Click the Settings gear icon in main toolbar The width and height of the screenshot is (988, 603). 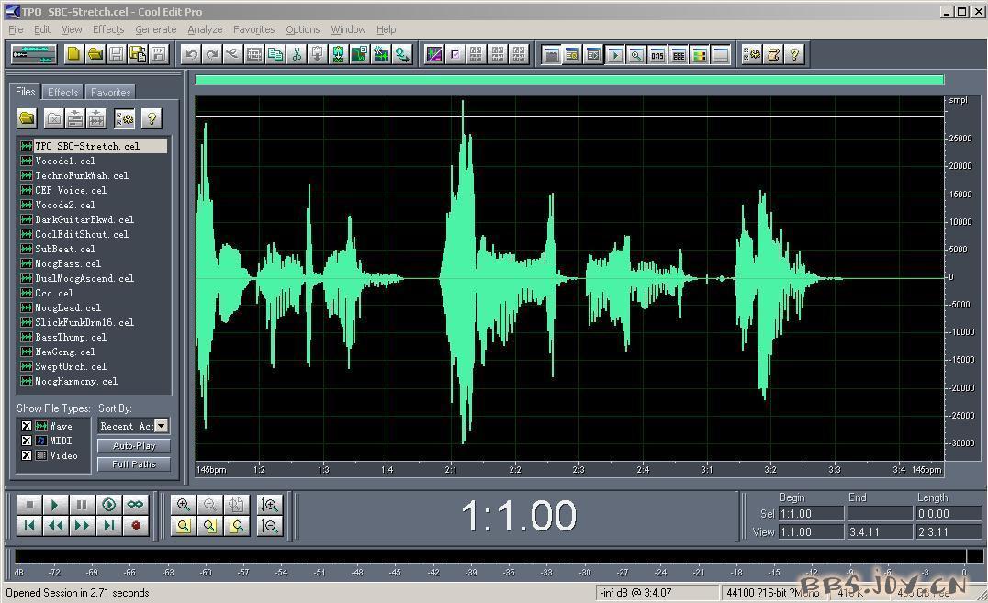click(x=752, y=55)
